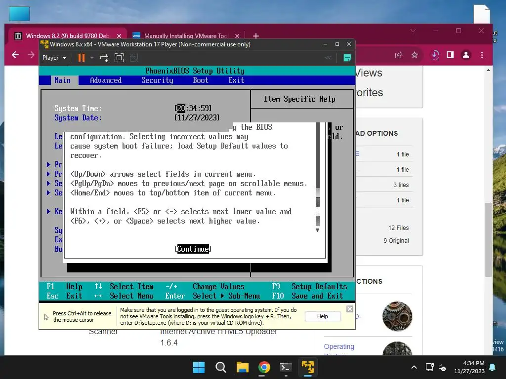Open the Exit BIOS menu
Screen dimensions: 506x379
236,80
